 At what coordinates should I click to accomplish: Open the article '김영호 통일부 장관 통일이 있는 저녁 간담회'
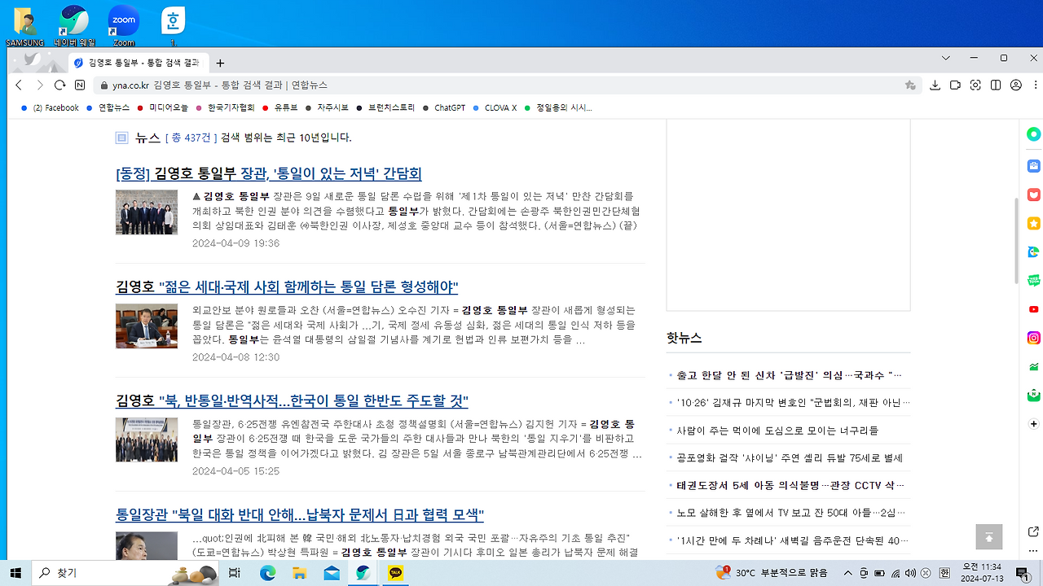(269, 173)
